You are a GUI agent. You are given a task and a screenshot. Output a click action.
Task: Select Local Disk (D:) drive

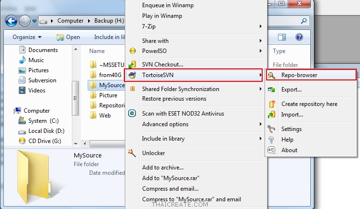(x=41, y=131)
